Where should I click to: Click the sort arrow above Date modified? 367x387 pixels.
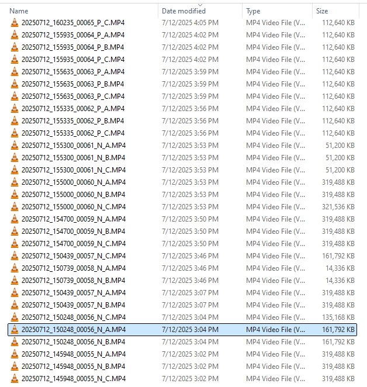(200, 5)
